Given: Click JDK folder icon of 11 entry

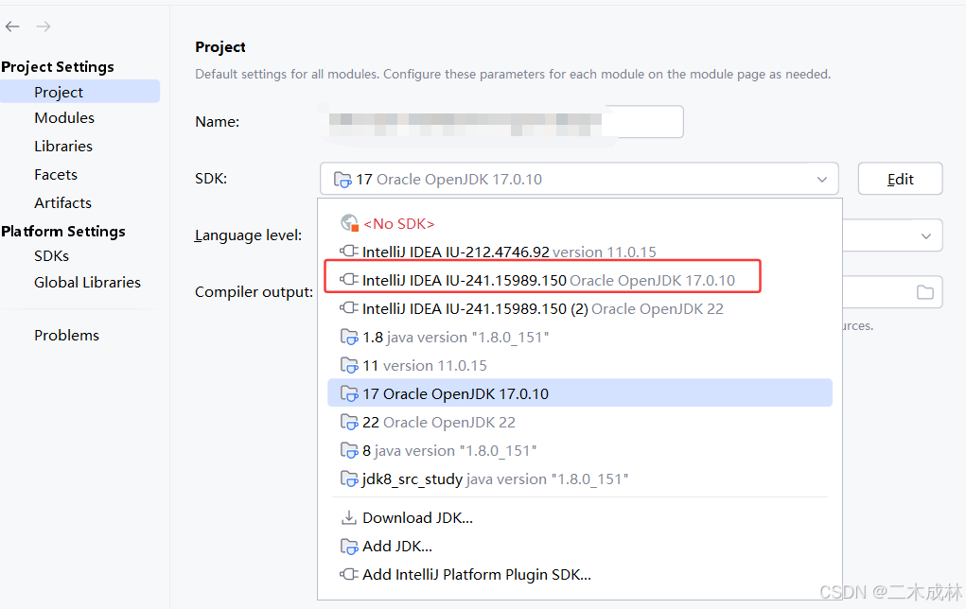Looking at the screenshot, I should pos(349,366).
